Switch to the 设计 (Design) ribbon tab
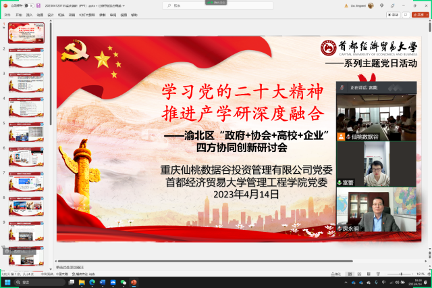432x288 pixels. coord(51,14)
